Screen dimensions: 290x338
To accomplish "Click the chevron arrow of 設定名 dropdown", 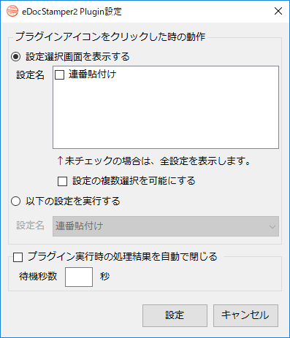I will point(272,227).
